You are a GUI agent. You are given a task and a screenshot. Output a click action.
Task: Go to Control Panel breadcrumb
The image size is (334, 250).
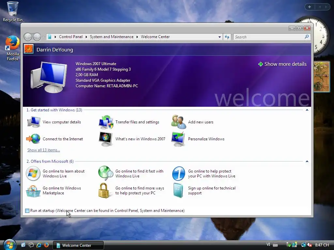pos(71,37)
